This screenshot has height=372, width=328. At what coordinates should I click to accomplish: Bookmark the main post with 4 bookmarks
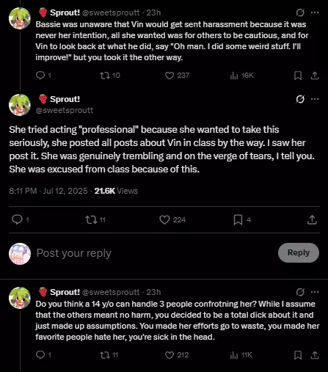coord(238,219)
